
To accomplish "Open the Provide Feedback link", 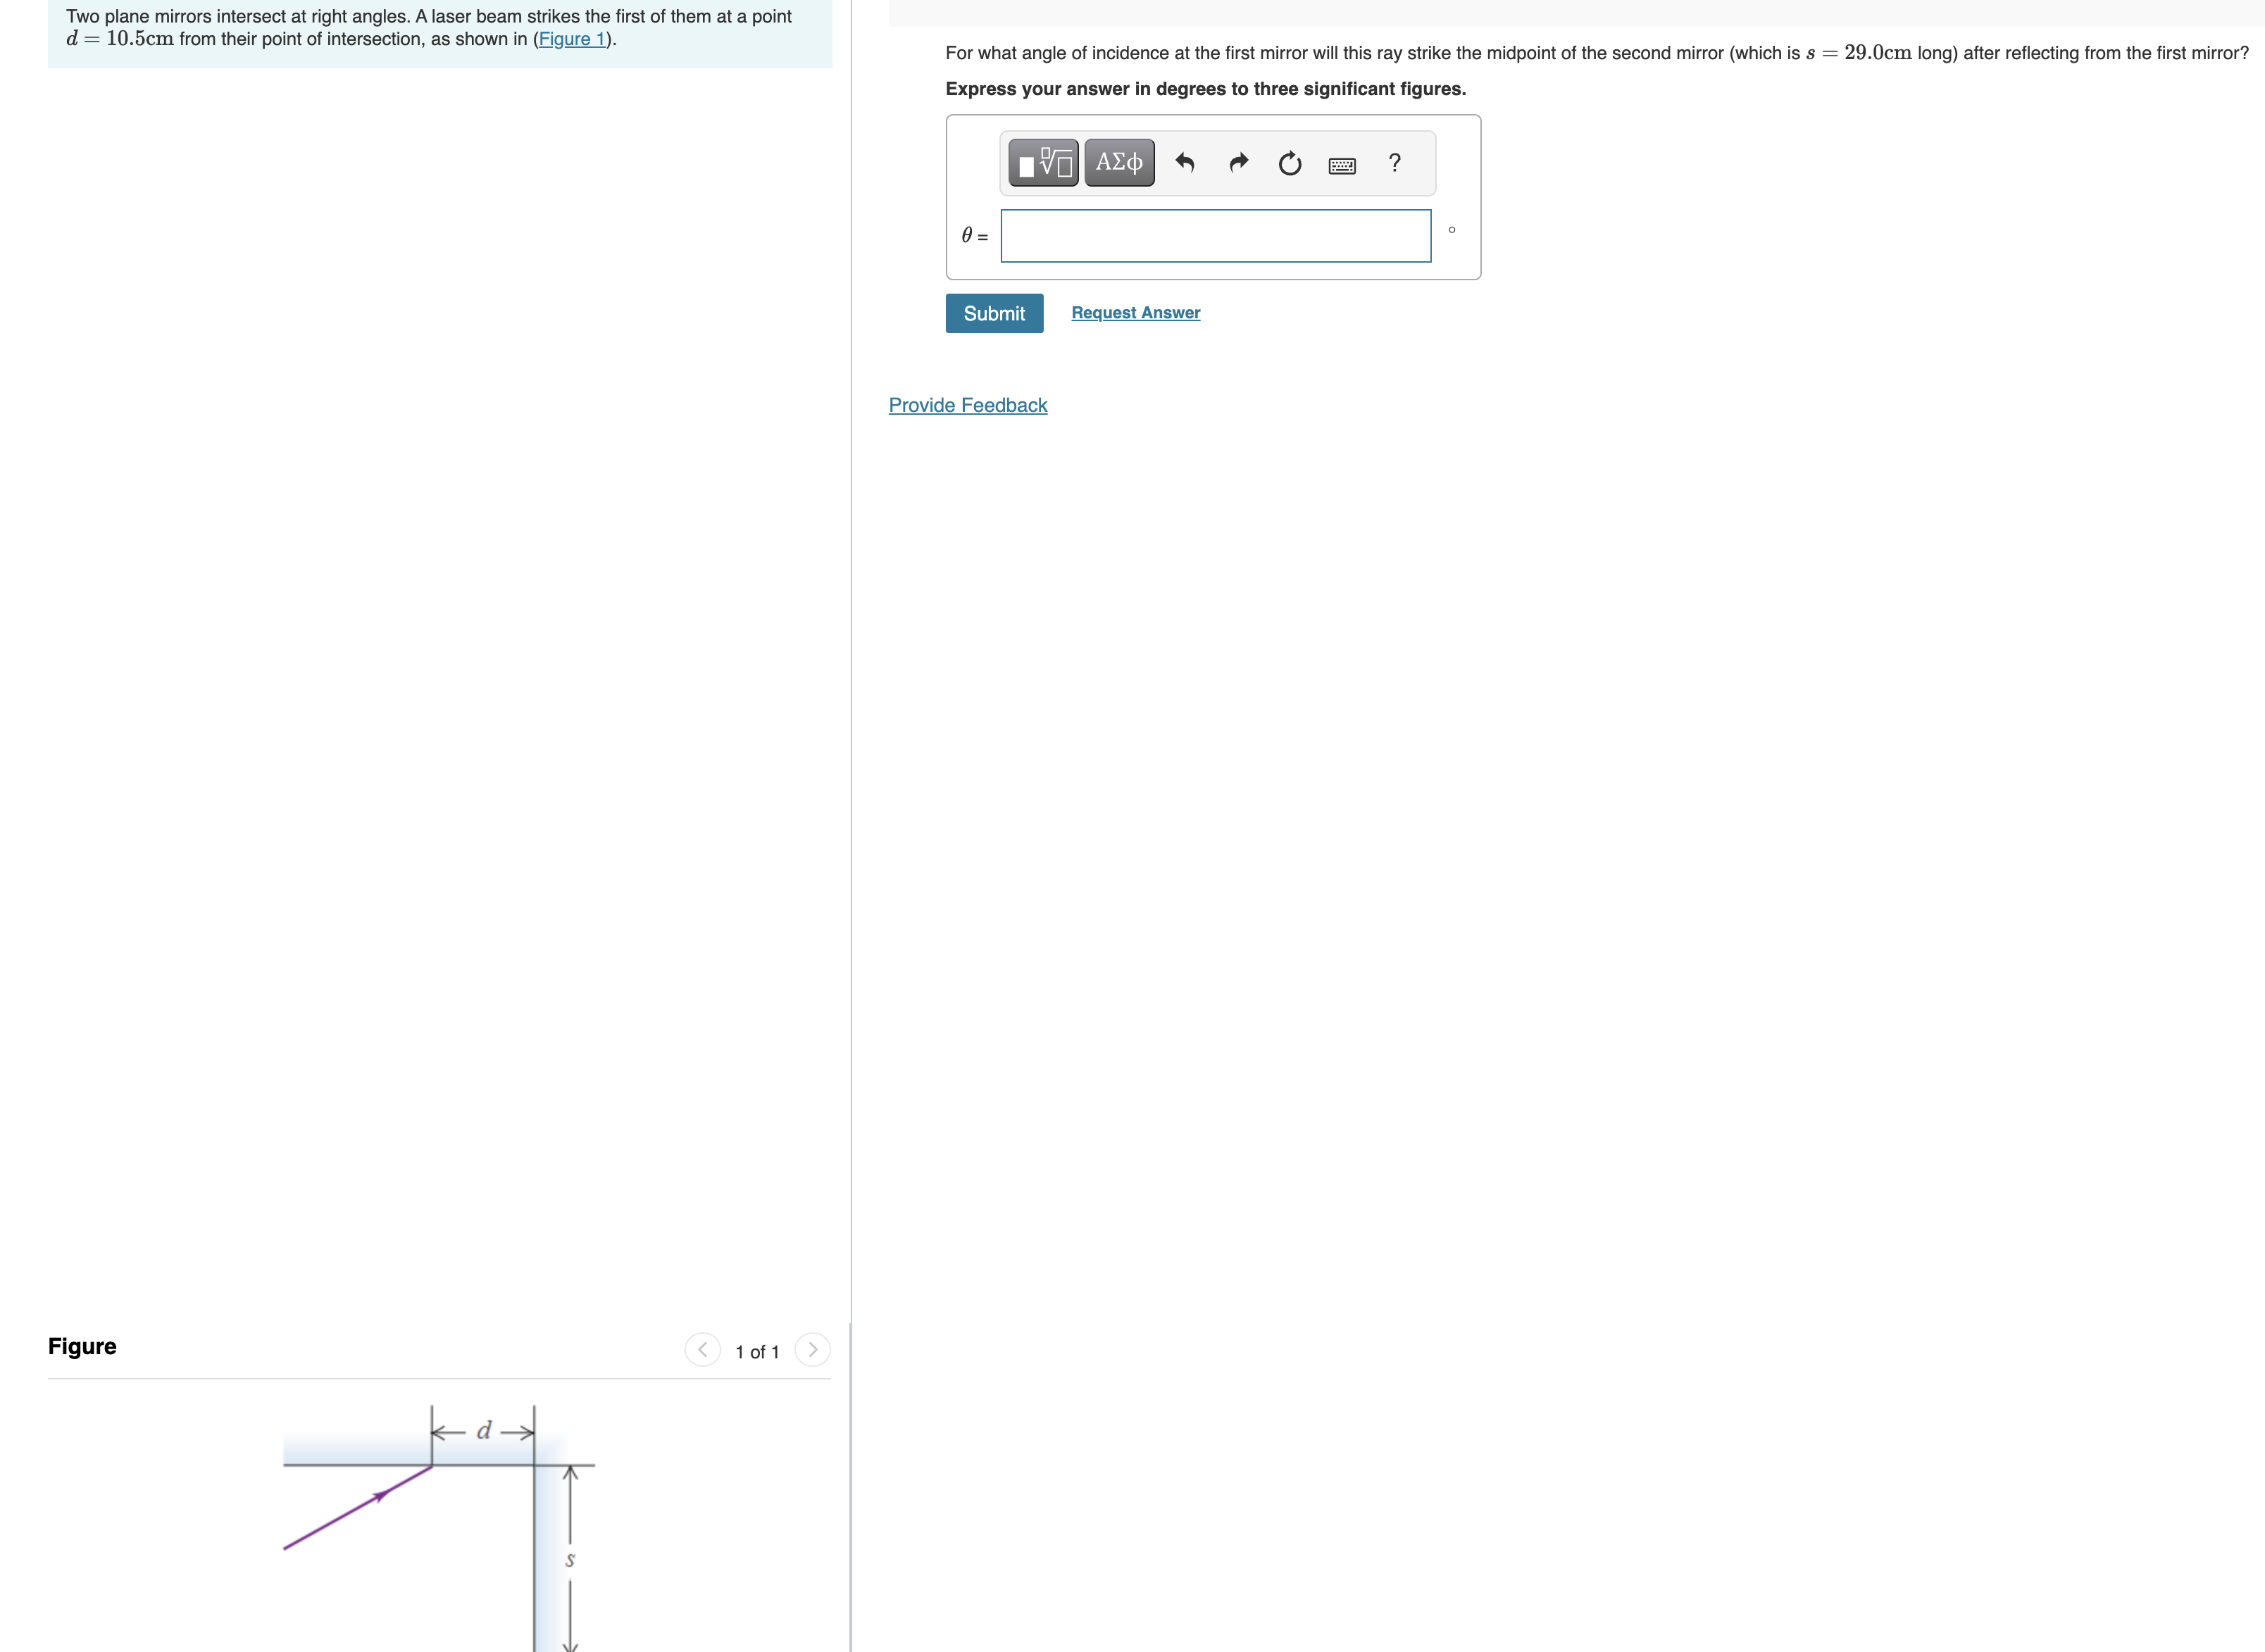I will coord(967,405).
